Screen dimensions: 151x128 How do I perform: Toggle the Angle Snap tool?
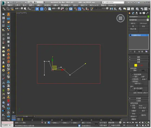[79, 9]
